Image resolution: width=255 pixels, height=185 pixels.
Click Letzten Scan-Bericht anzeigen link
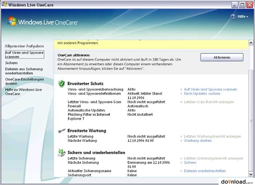tap(209, 102)
